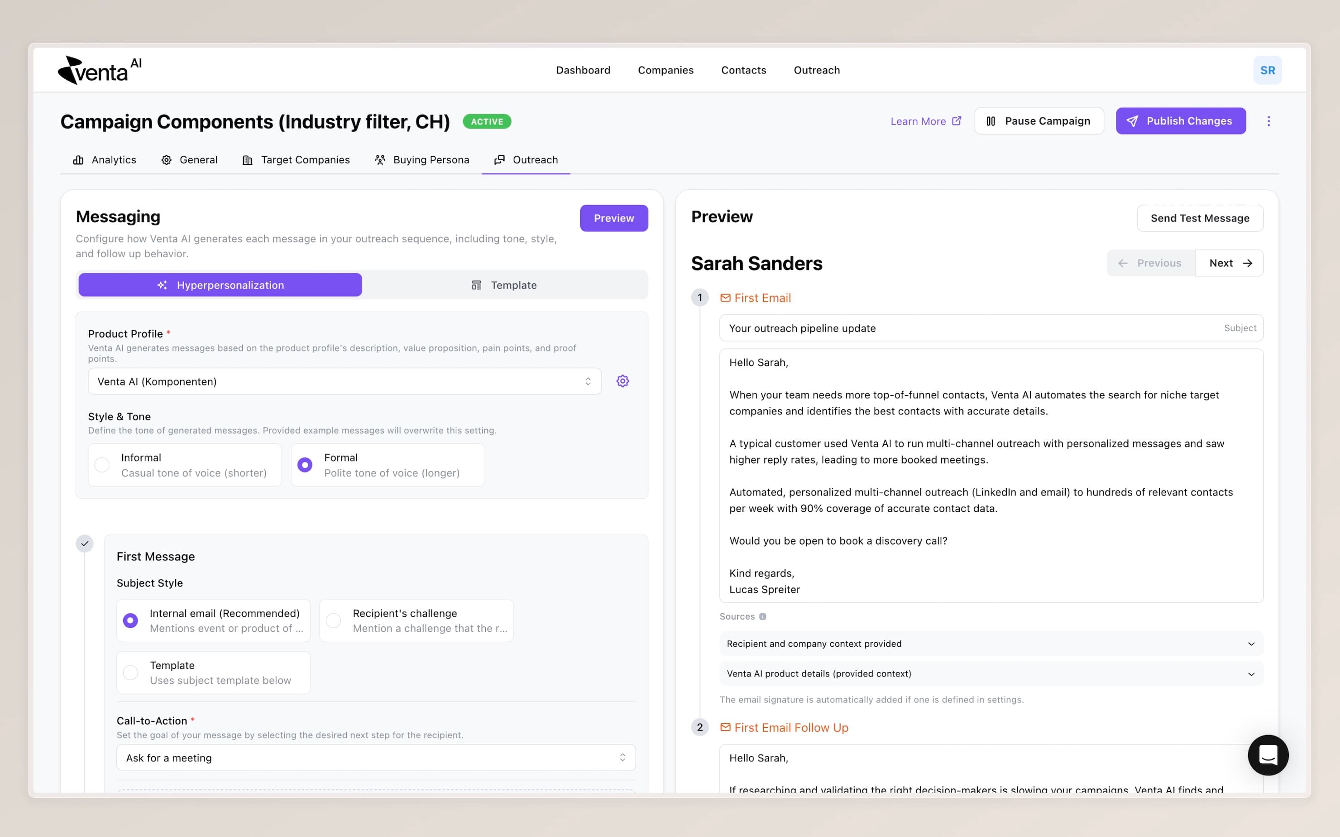This screenshot has width=1340, height=837.
Task: Click the First Message checkmark step icon
Action: click(x=85, y=544)
